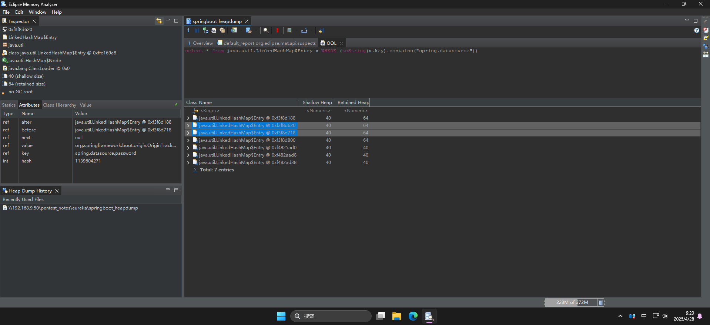Switch to the Overview tab
The height and width of the screenshot is (325, 710).
click(200, 43)
